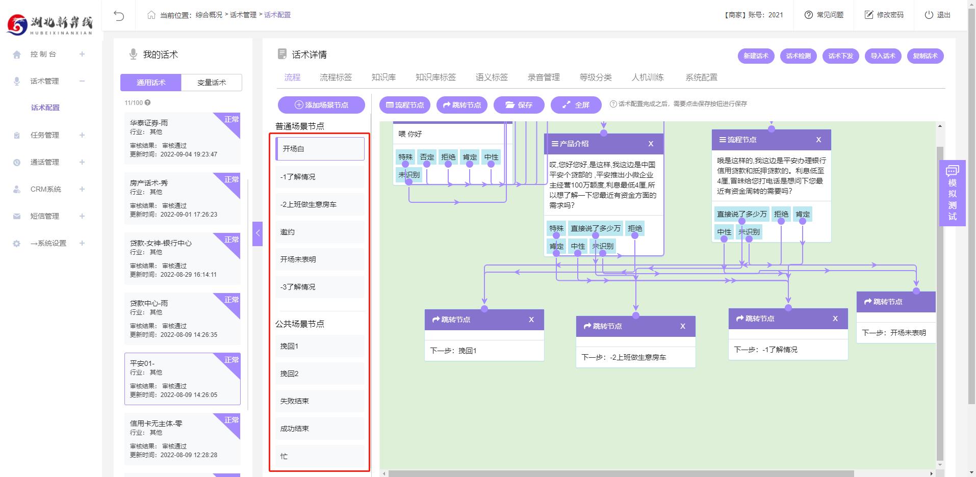
Task: Switch to the 变量话术 tab
Action: click(x=212, y=82)
